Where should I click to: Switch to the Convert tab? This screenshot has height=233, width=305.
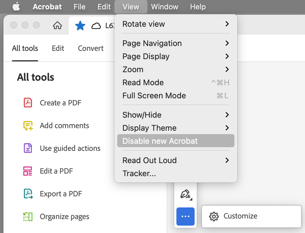(90, 48)
